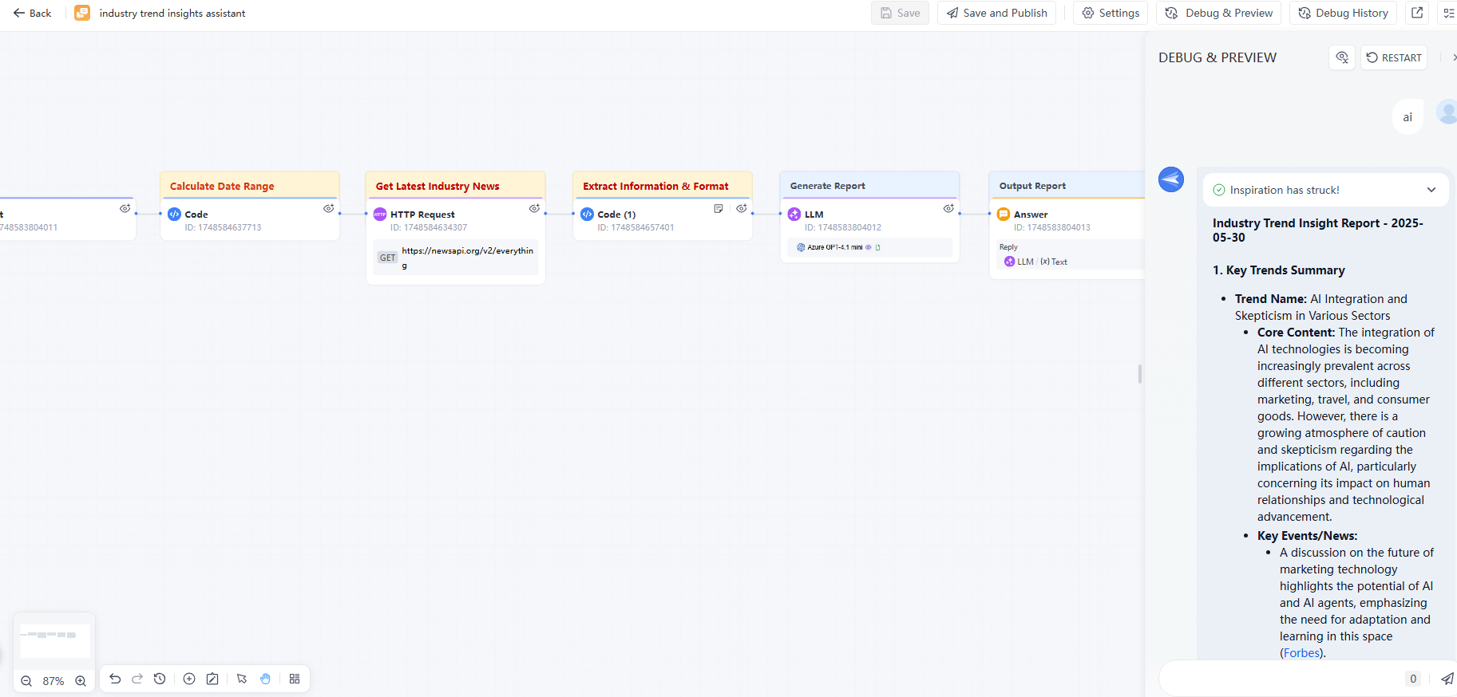Zoom out the workflow canvas
Screen dimensions: 1457x697
[x=26, y=681]
